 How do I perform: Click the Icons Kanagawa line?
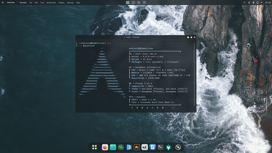(x=159, y=92)
